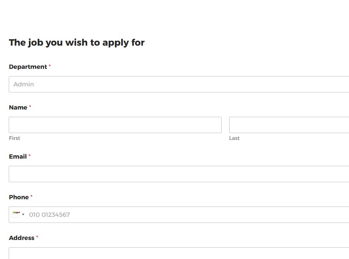
Task: Click the required asterisk next to Address
Action: point(37,237)
